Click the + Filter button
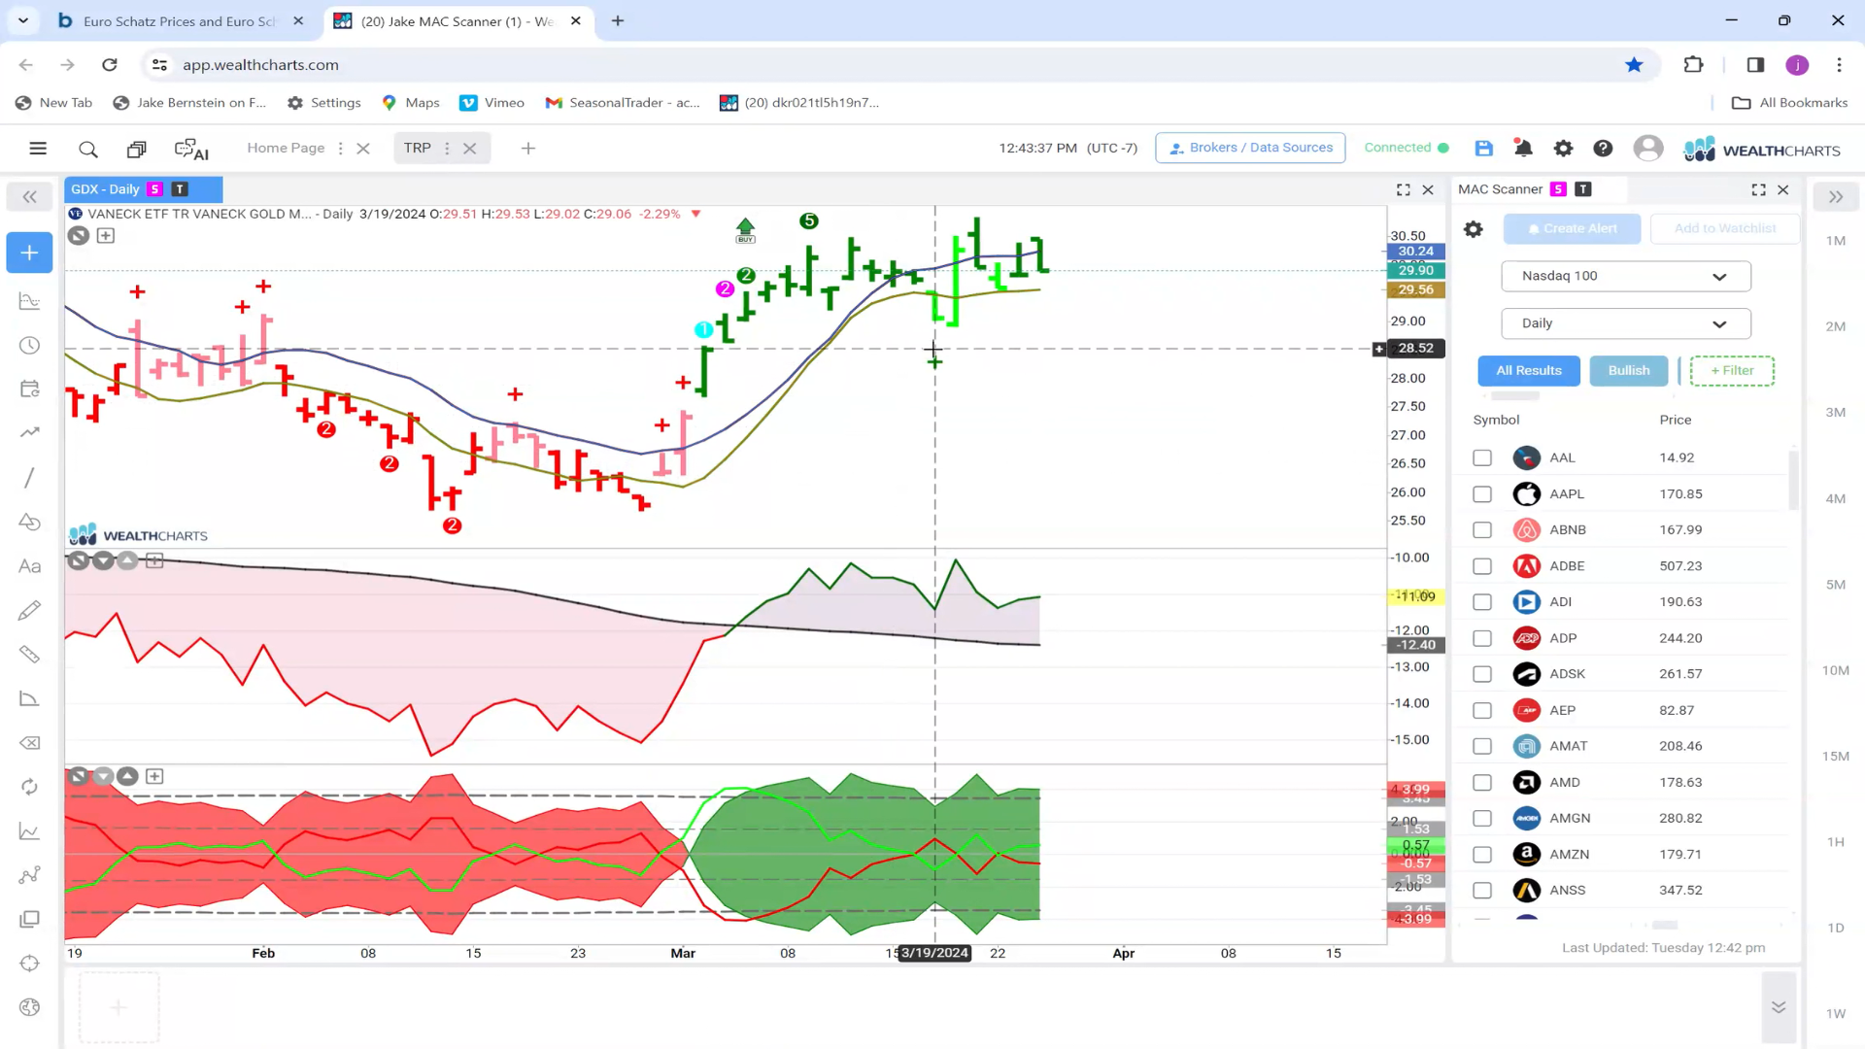Viewport: 1865px width, 1049px height. tap(1732, 370)
